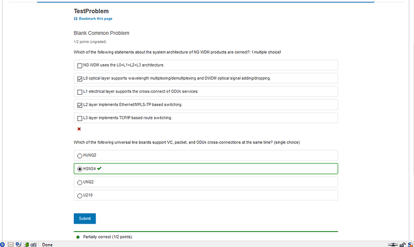Click the red X incorrect-answer mark
Viewport: 414px width, 247px height.
79,129
